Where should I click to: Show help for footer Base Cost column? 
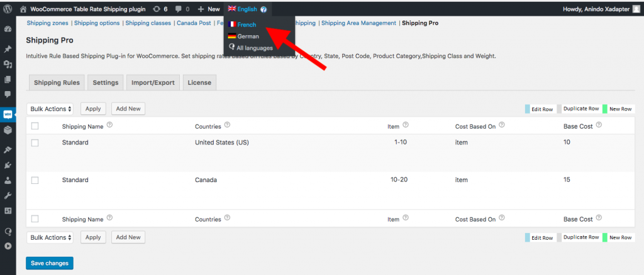[599, 218]
